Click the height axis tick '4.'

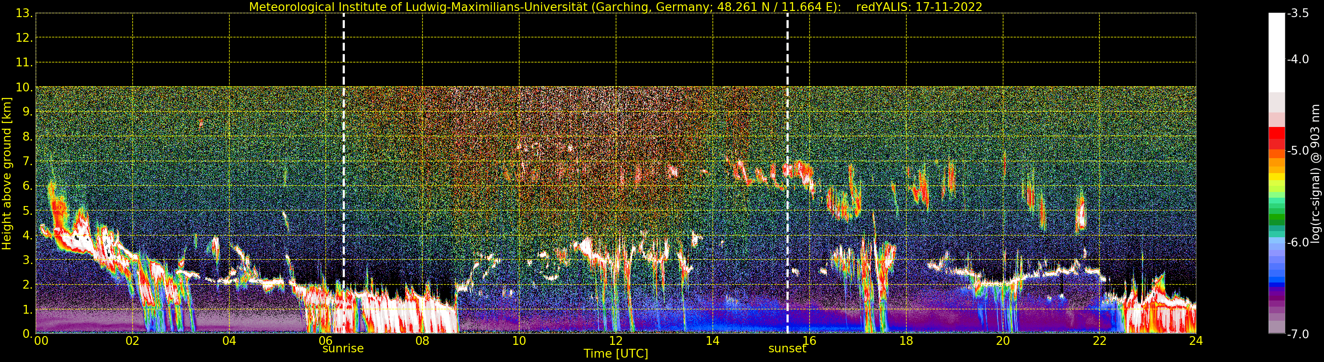coord(27,235)
